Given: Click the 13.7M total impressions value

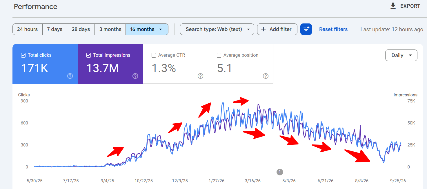Looking at the screenshot, I should (x=103, y=68).
